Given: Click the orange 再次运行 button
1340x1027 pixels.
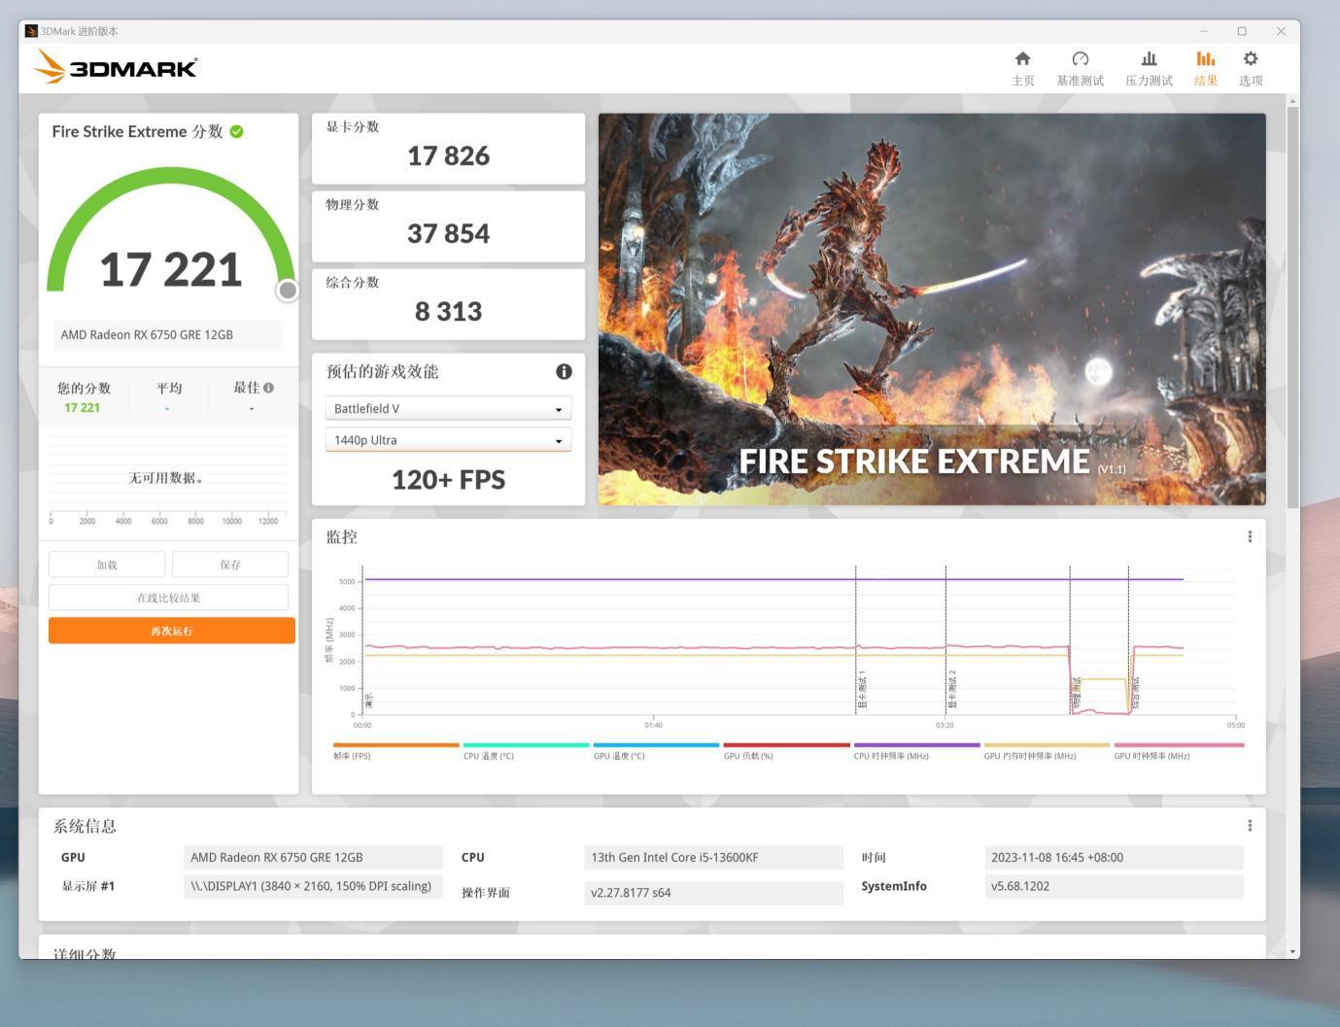Looking at the screenshot, I should click(x=172, y=631).
